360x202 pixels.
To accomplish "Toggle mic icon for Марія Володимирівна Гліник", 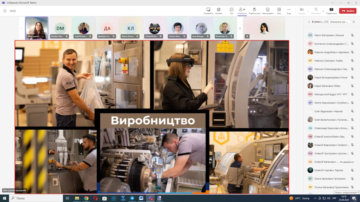I will coord(352,77).
